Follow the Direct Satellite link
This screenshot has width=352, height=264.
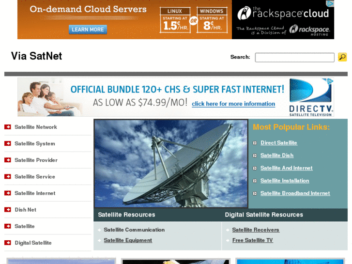279,143
